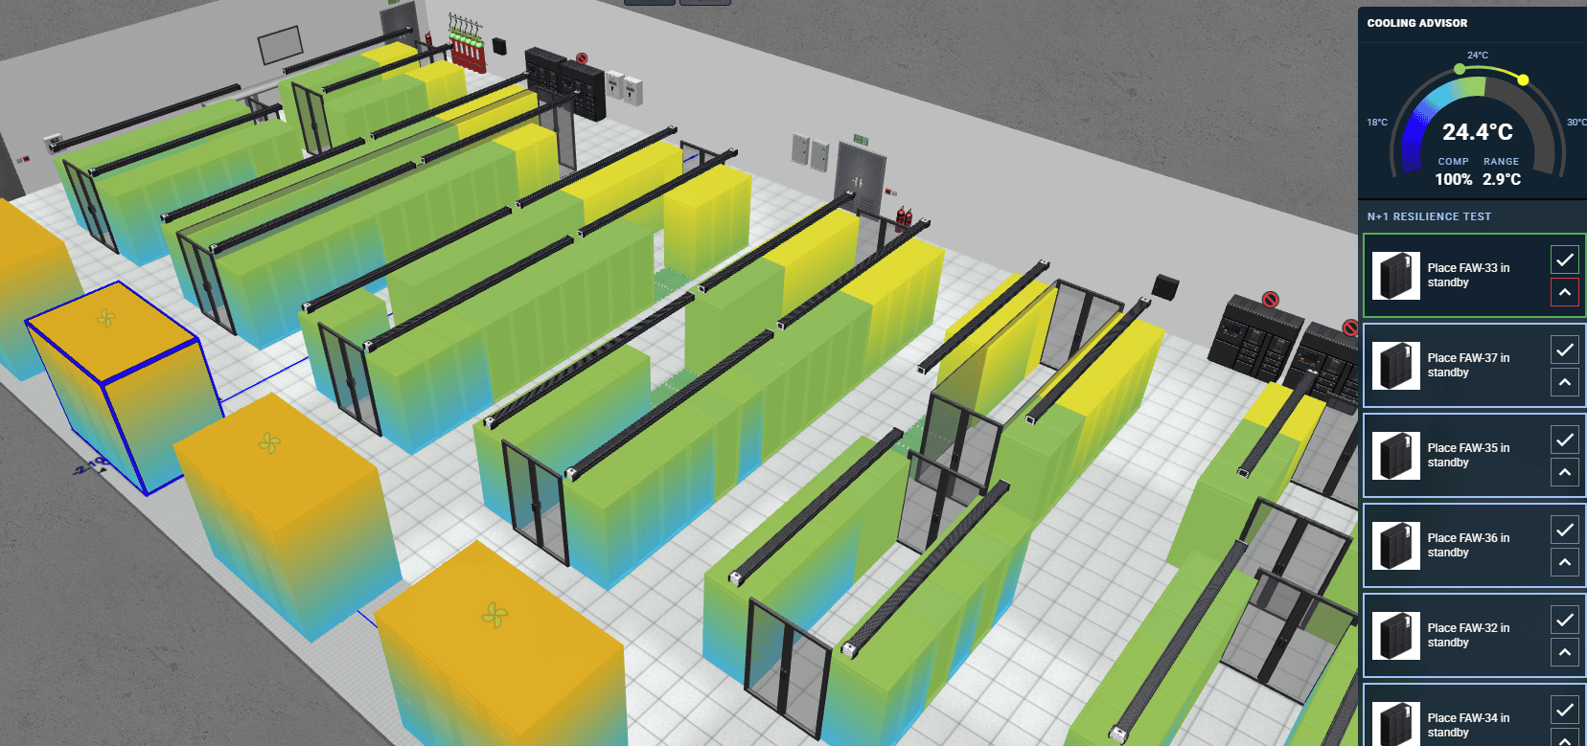Select the red fire suppression cylinders on back wall

(467, 44)
